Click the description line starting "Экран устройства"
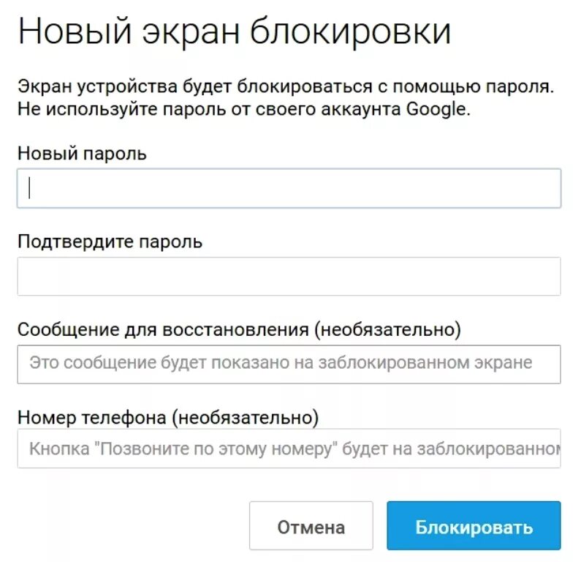 pos(285,87)
